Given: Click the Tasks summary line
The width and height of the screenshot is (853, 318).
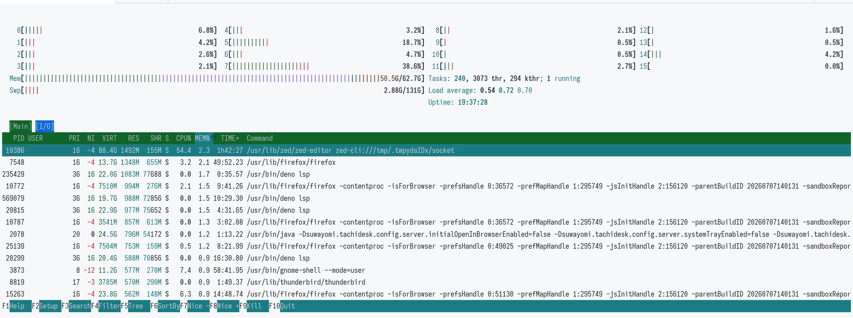Looking at the screenshot, I should click(504, 78).
